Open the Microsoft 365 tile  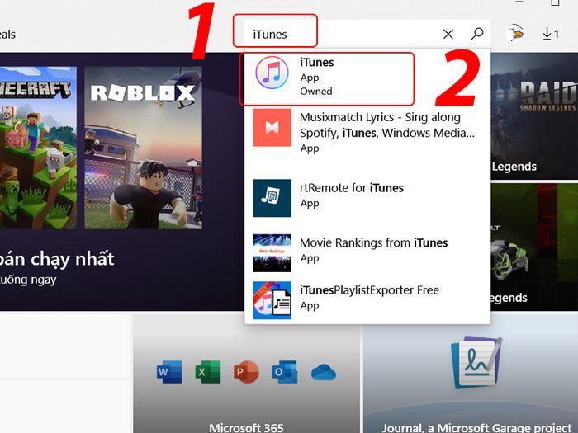pyautogui.click(x=246, y=375)
